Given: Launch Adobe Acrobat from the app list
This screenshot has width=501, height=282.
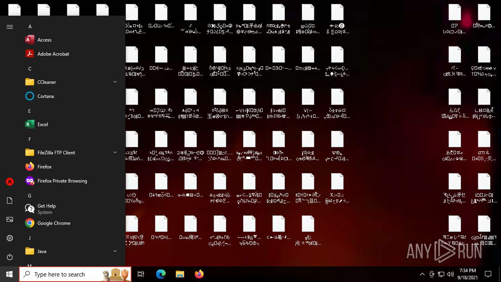Looking at the screenshot, I should pos(70,54).
